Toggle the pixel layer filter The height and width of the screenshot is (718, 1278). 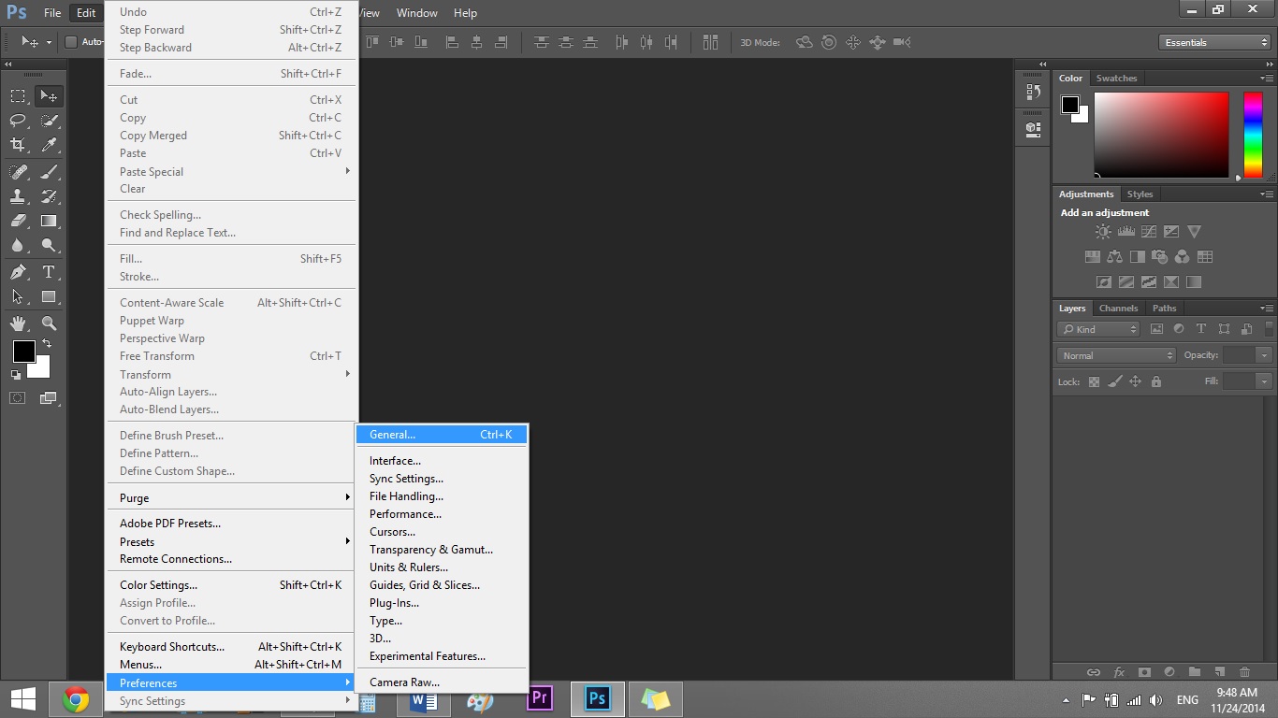click(x=1156, y=329)
